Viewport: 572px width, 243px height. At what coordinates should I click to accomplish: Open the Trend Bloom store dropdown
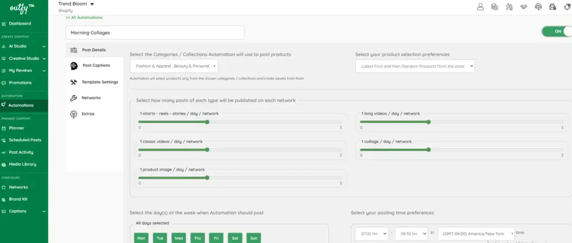[x=76, y=4]
